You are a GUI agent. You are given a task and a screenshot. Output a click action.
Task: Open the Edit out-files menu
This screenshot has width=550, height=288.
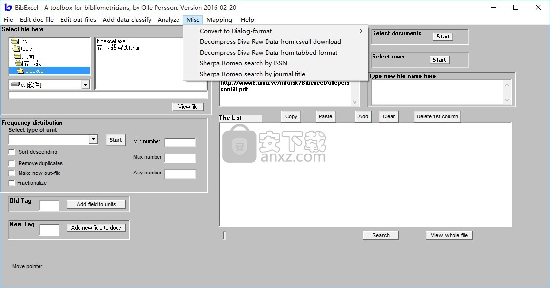[x=78, y=19]
